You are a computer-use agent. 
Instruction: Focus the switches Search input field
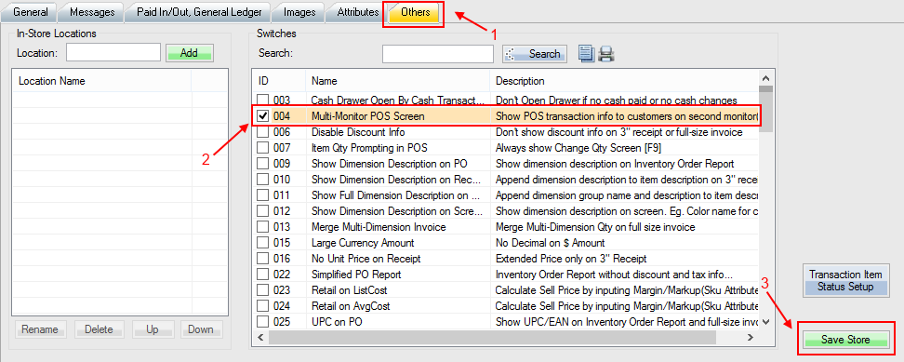tap(438, 54)
